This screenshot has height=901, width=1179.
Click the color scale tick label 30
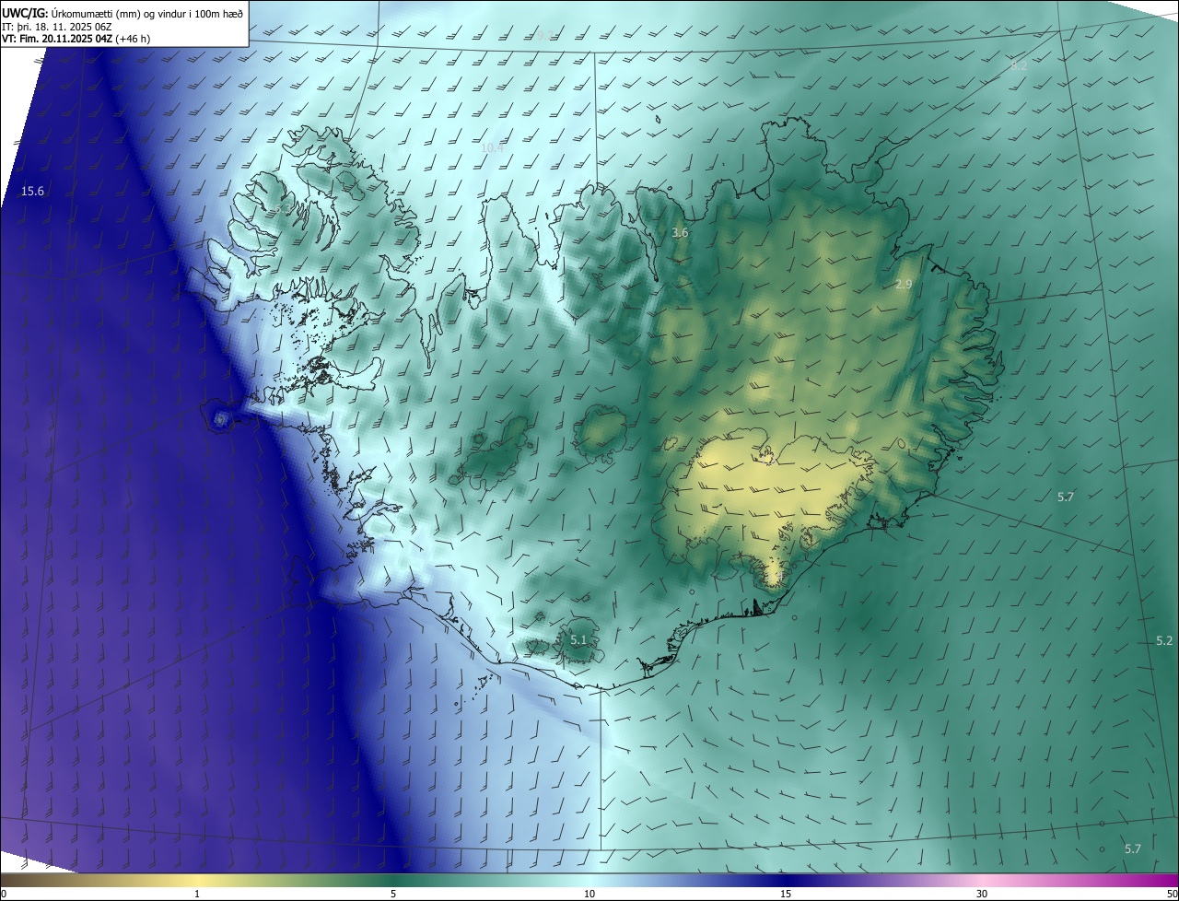[982, 895]
